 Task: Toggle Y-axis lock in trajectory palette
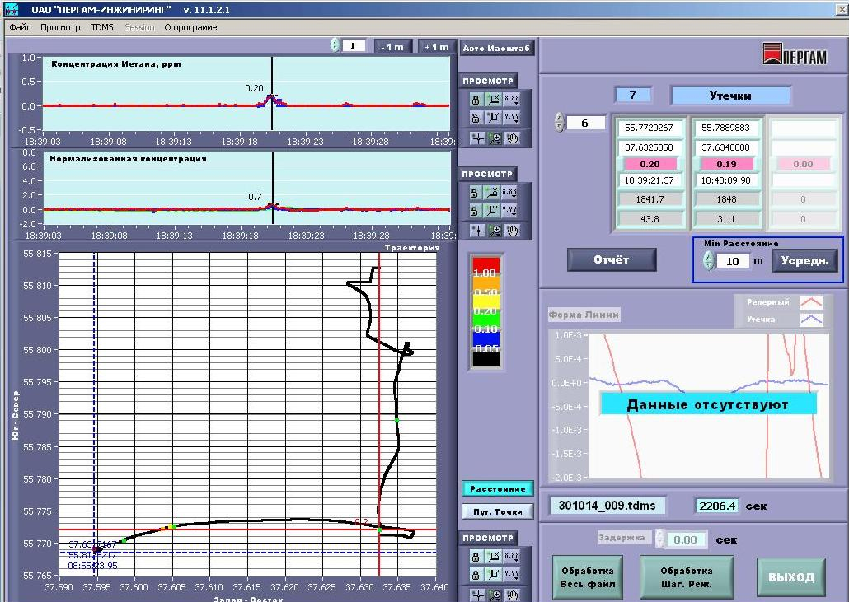click(475, 575)
